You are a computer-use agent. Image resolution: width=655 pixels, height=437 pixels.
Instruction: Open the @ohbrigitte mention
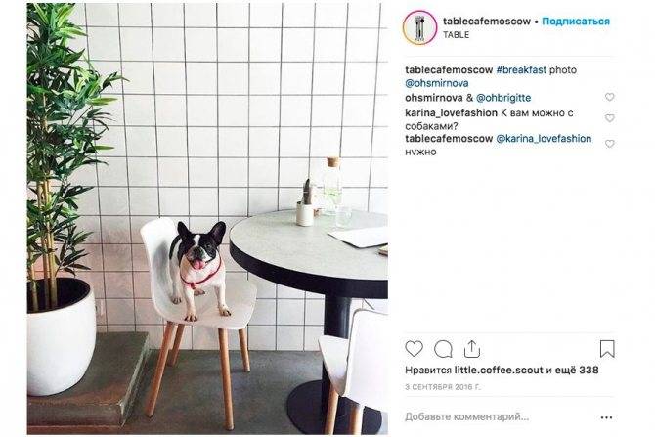503,98
